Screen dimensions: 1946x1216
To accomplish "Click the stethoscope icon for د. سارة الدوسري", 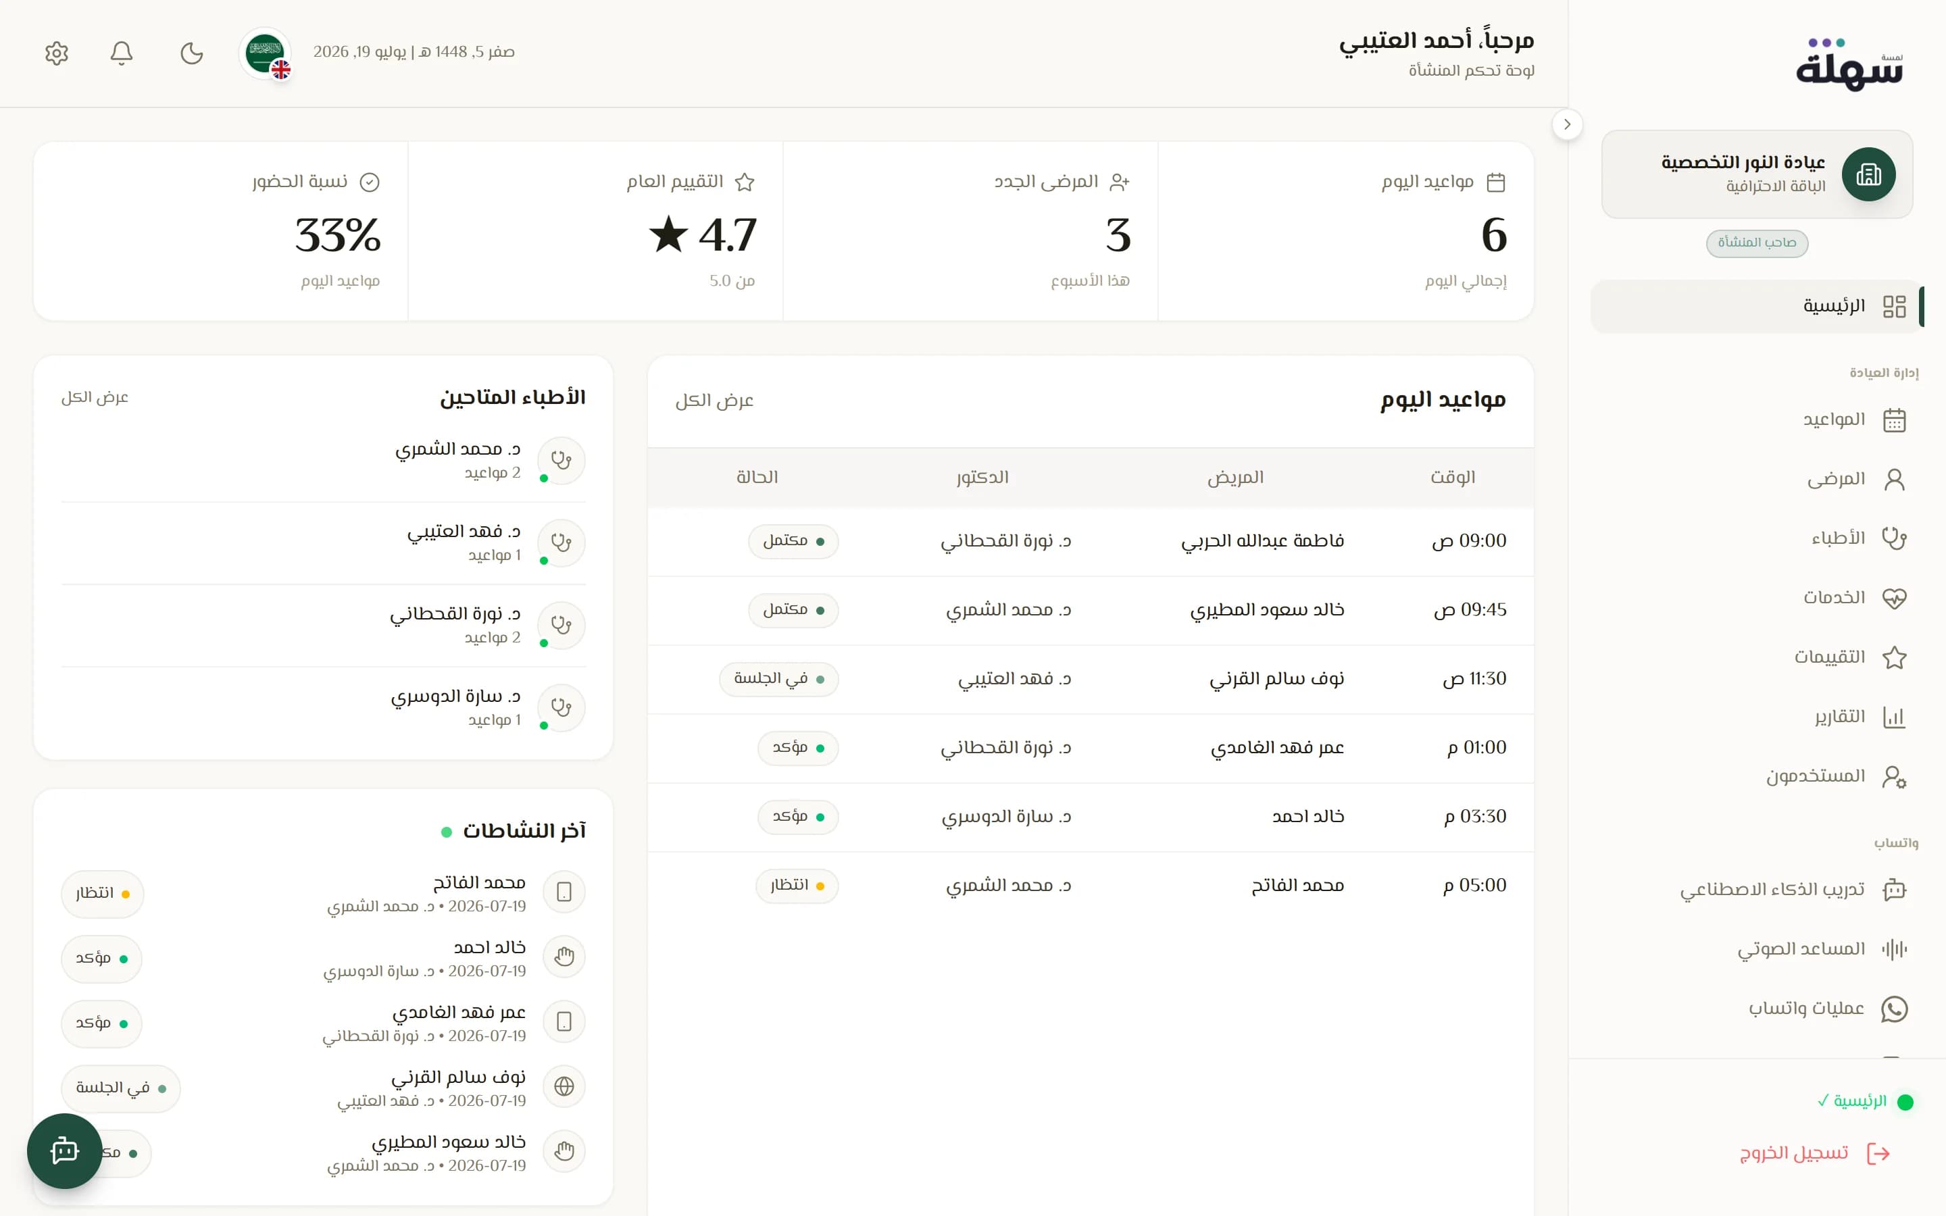I will click(562, 708).
